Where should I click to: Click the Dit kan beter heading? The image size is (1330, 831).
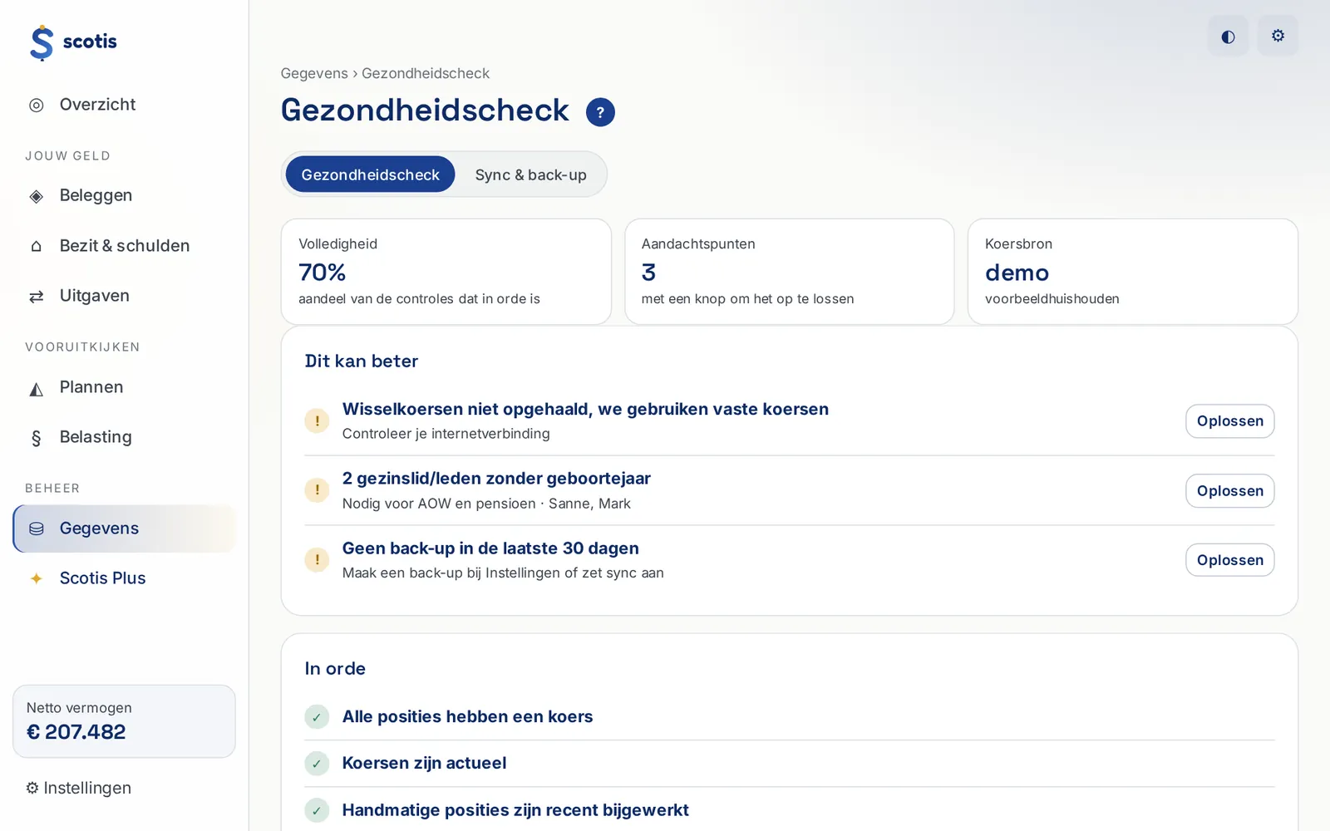(x=362, y=361)
